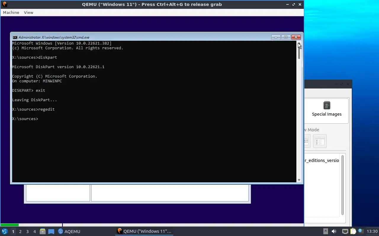The width and height of the screenshot is (379, 236).
Task: Open the Machine menu in QEMU window
Action: point(11,12)
